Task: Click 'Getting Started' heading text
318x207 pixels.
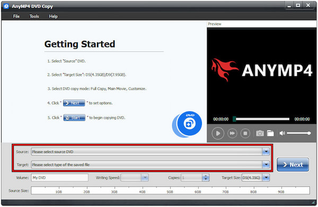Action: tap(79, 44)
